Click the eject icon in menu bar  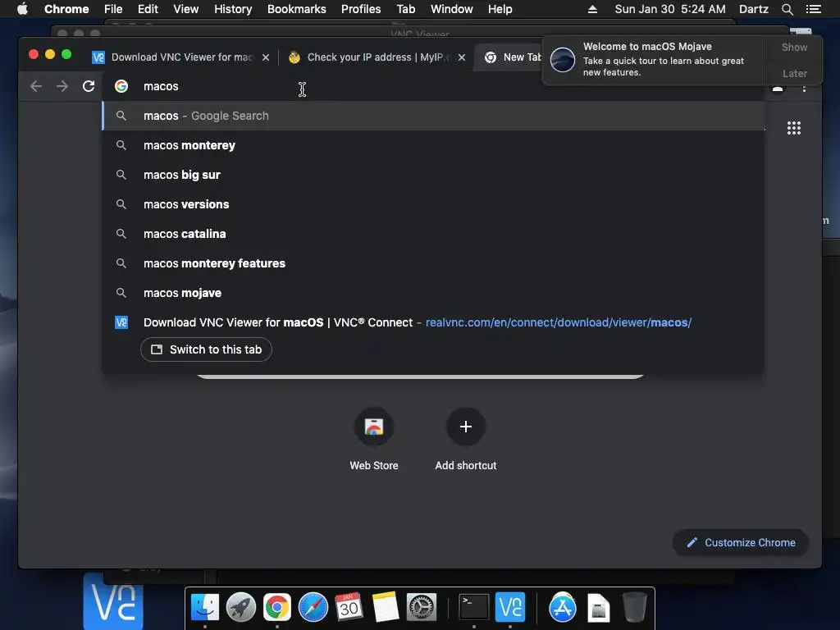point(592,9)
